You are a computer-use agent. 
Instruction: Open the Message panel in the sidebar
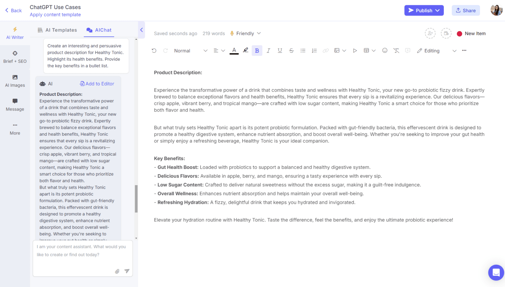click(x=15, y=105)
